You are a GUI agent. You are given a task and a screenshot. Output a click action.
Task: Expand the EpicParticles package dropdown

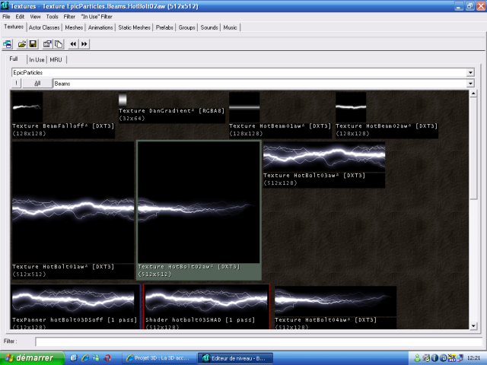pyautogui.click(x=471, y=72)
